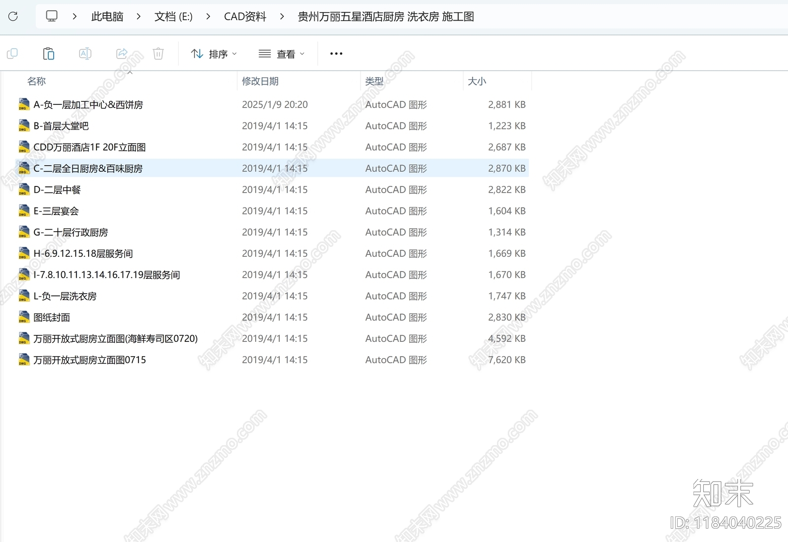Click the paste toolbar icon
This screenshot has height=542, width=788.
coord(49,54)
